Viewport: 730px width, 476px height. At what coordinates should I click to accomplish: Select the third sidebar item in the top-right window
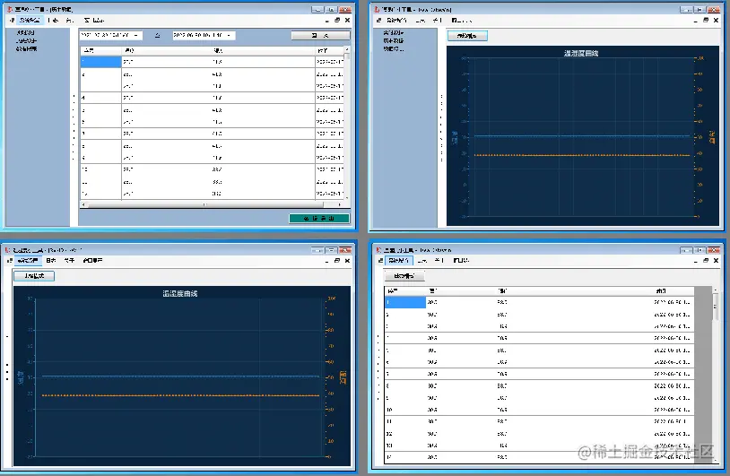tap(394, 48)
